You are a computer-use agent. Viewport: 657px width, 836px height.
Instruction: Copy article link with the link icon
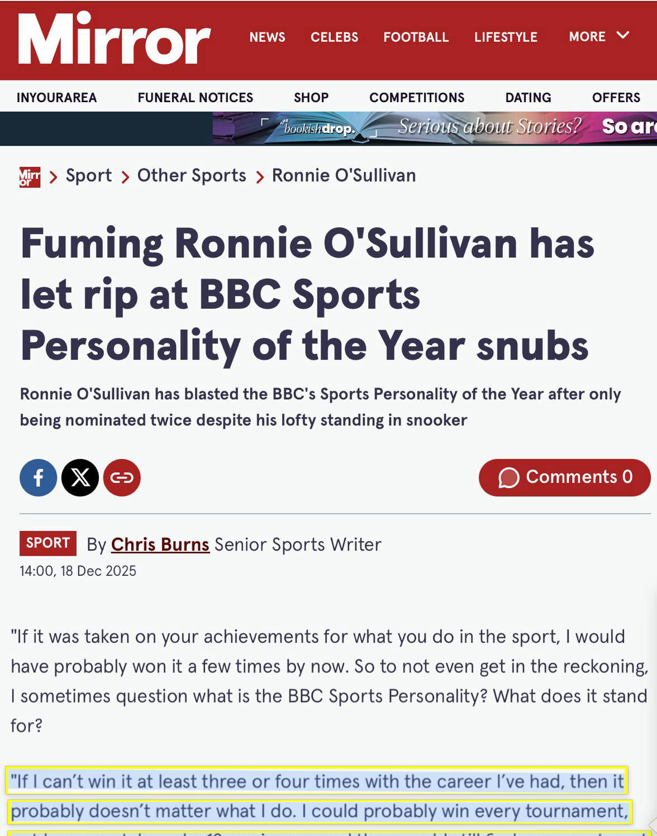122,477
